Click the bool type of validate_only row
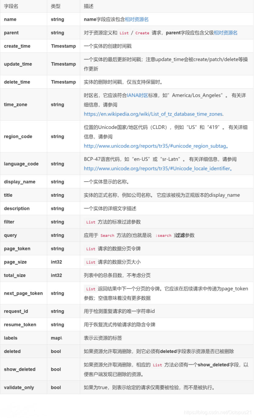Viewport: 254px width, 418px height. [56, 388]
